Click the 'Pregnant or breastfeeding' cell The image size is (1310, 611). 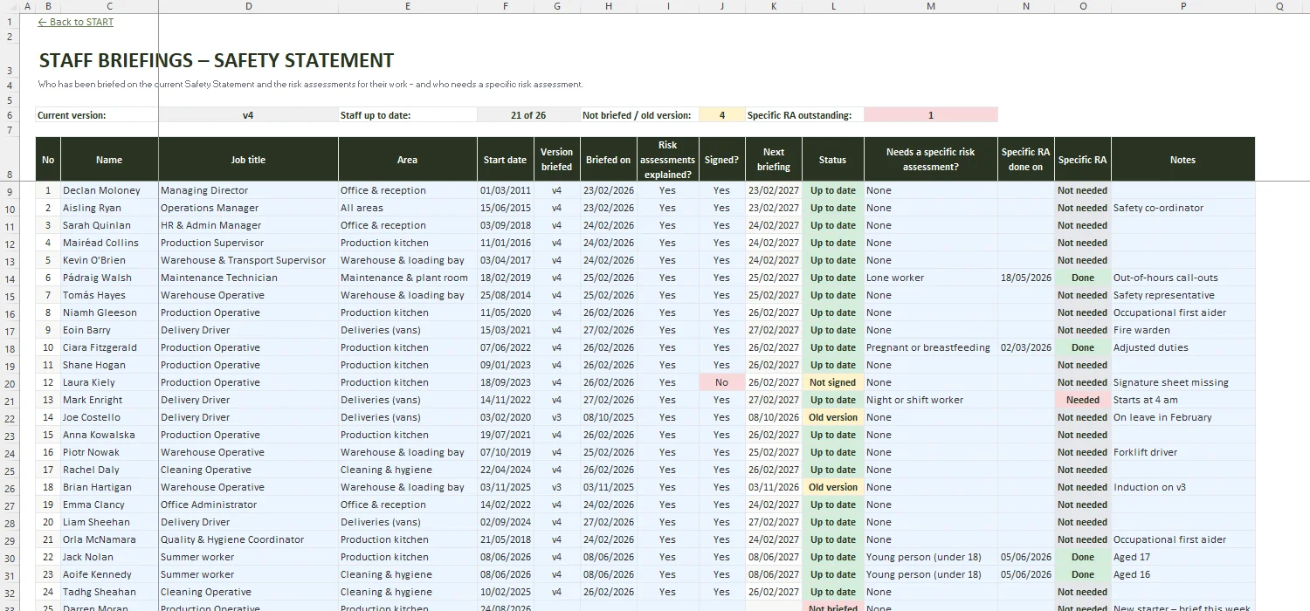pos(931,347)
